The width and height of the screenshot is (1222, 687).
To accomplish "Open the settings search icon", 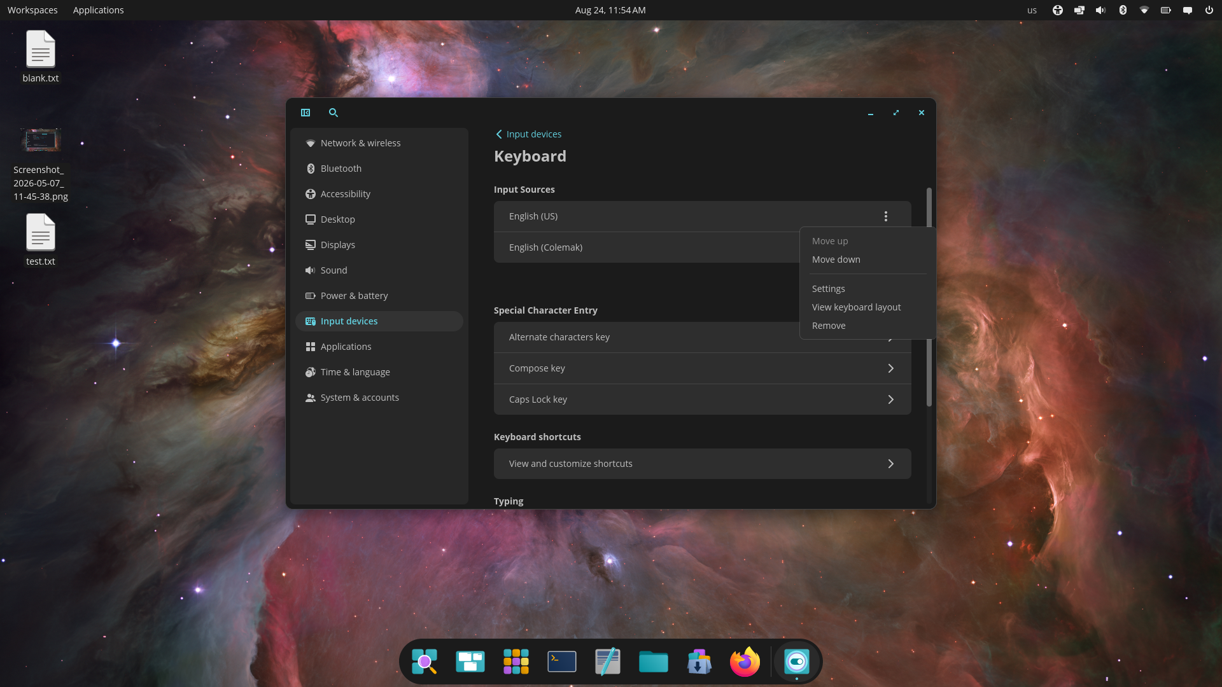I will pyautogui.click(x=333, y=113).
